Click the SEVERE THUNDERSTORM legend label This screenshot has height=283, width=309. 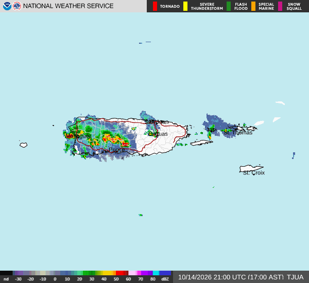207,6
